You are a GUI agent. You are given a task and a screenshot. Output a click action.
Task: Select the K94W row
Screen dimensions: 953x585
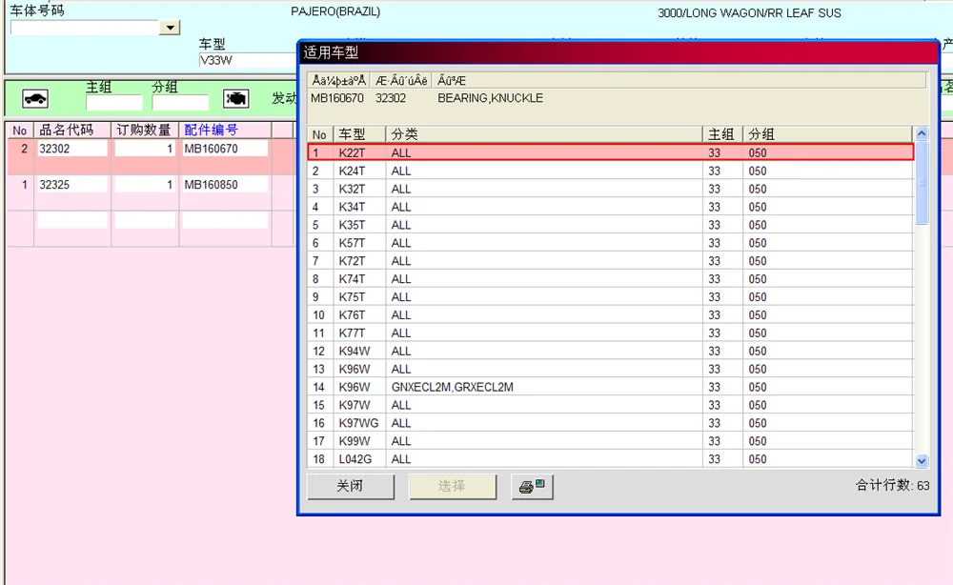coord(610,352)
